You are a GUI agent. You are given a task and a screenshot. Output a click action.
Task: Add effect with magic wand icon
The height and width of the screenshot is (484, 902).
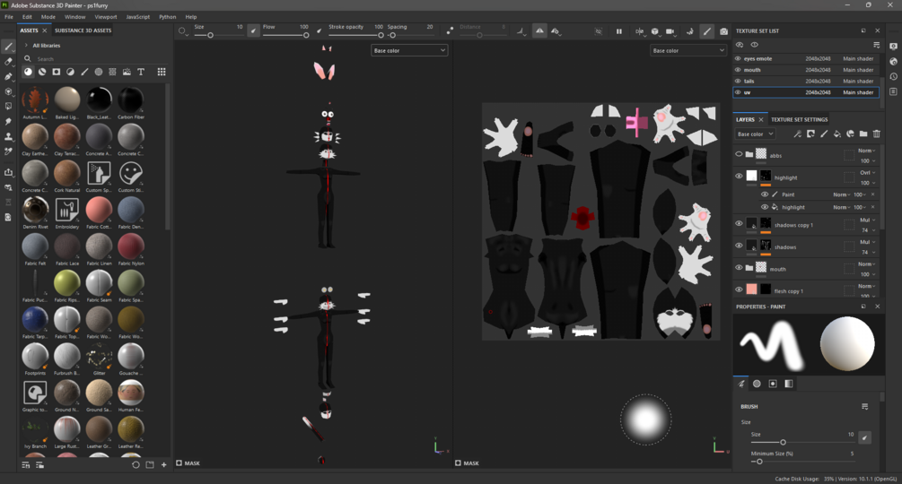797,134
